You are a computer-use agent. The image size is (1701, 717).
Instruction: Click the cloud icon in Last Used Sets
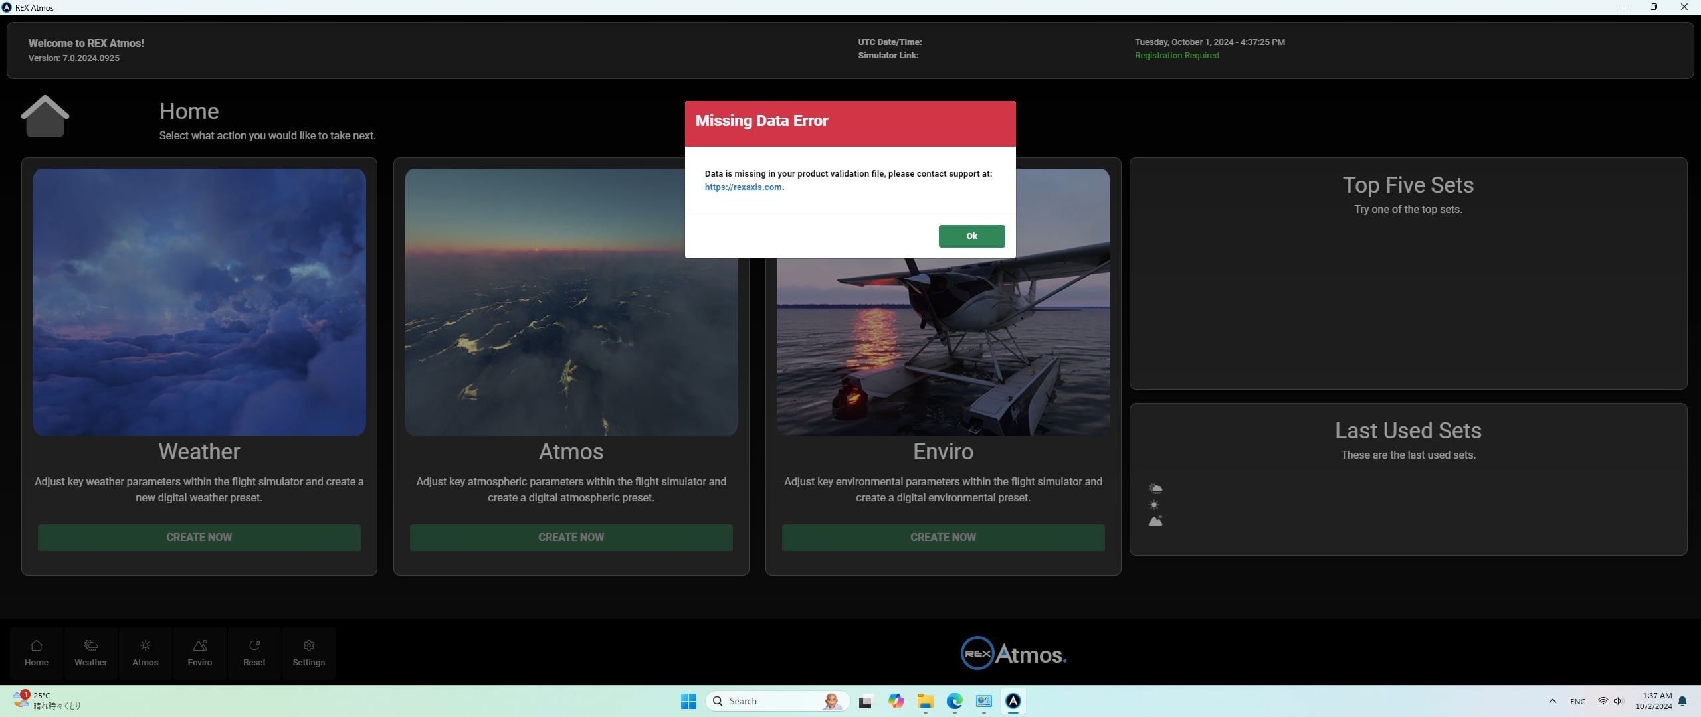pos(1155,489)
